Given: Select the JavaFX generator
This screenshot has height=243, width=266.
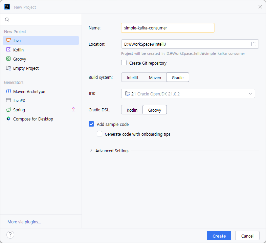Looking at the screenshot, I should click(x=41, y=101).
